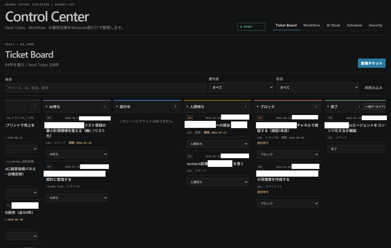This screenshot has height=248, width=391.
Task: Open the 優先度 filter dropdown
Action: coord(241,88)
